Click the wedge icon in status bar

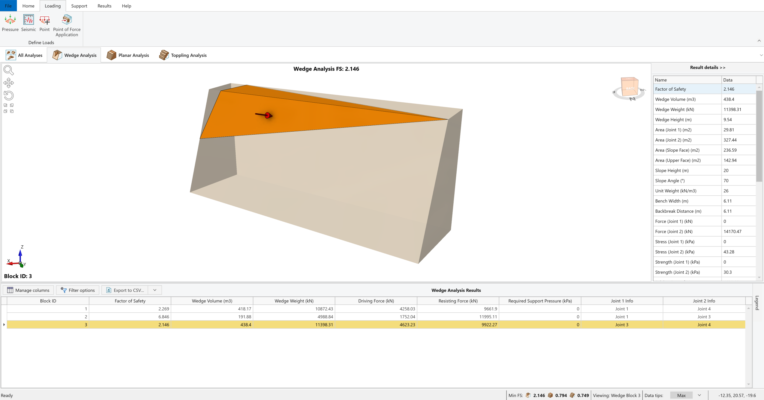[528, 395]
